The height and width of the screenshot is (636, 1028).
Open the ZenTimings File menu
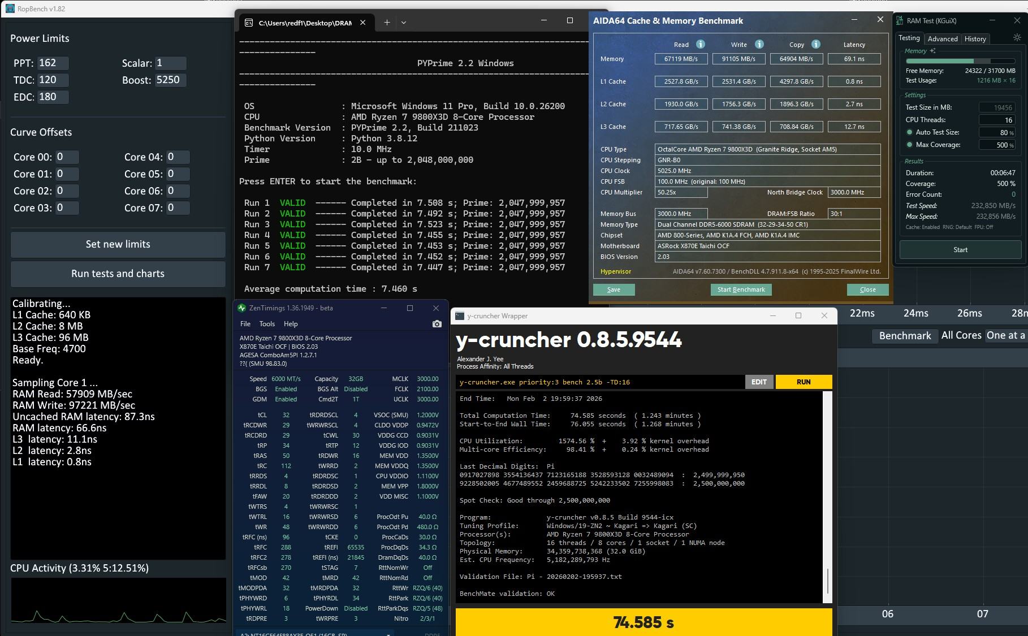coord(245,324)
